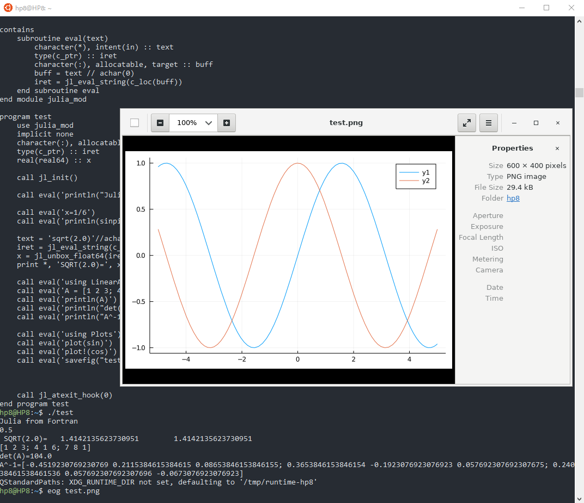The height and width of the screenshot is (503, 584).
Task: Click the terminal title 'hp8@HP8: ~'
Action: (x=33, y=8)
